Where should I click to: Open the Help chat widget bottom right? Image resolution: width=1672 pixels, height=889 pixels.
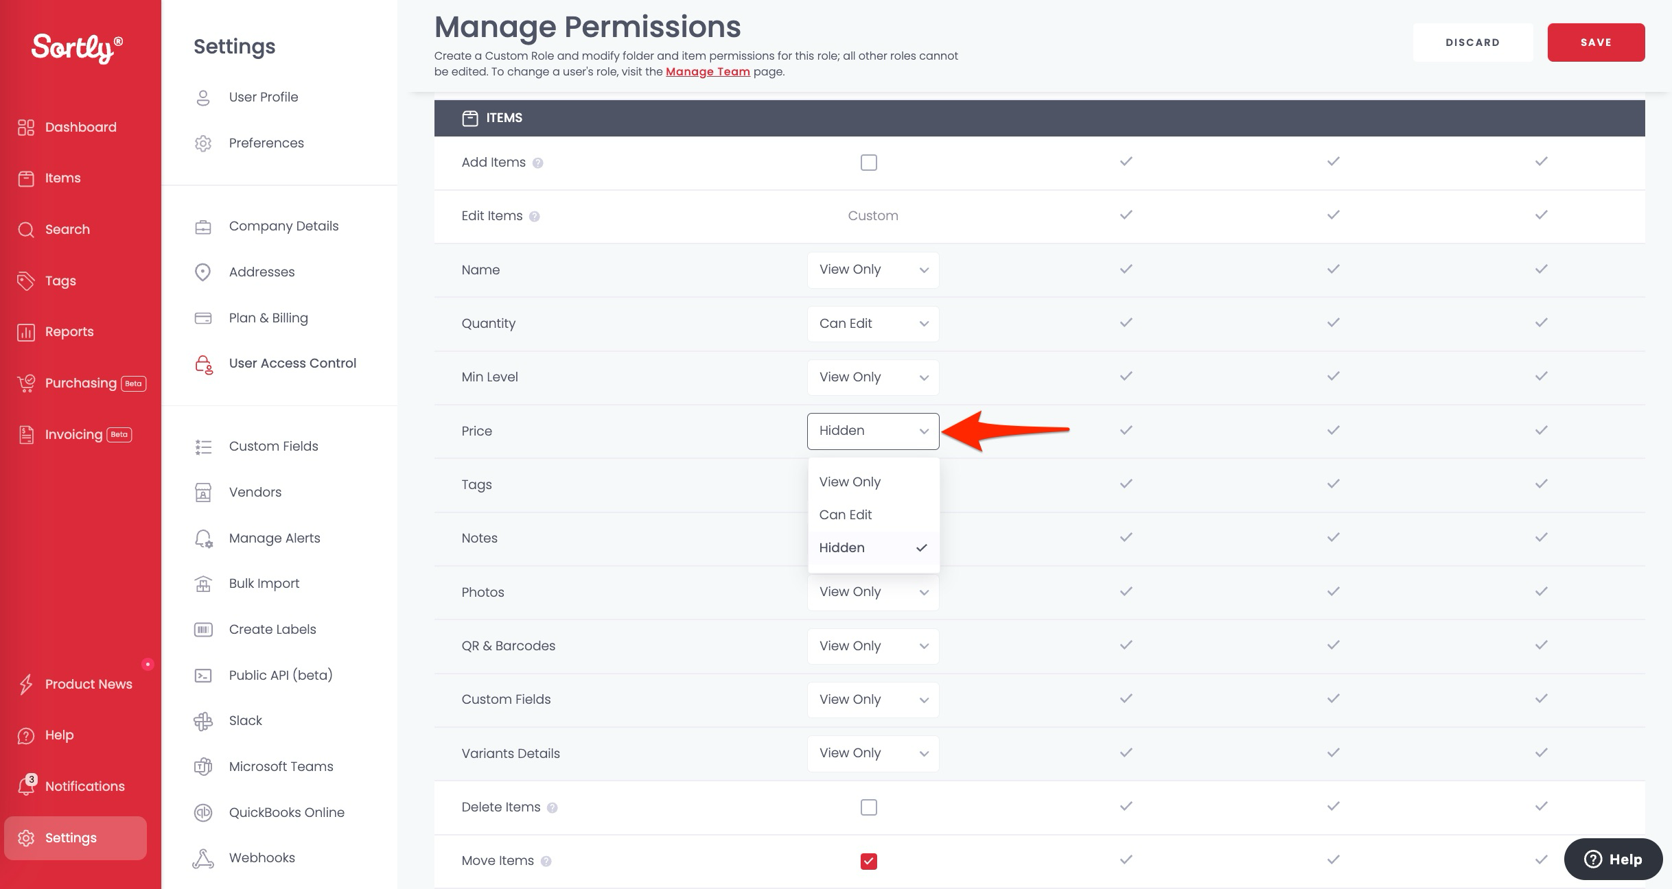tap(1612, 859)
